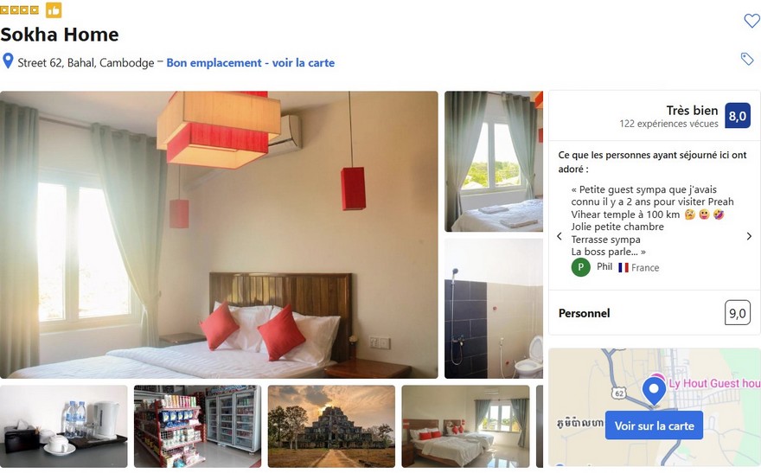This screenshot has height=473, width=761.
Task: Open the pyramid temple photo
Action: click(331, 426)
